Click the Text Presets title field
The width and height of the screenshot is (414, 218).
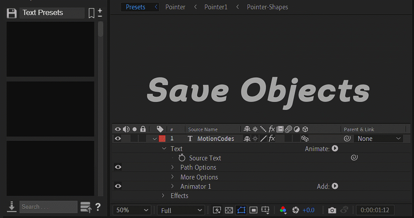click(x=52, y=13)
